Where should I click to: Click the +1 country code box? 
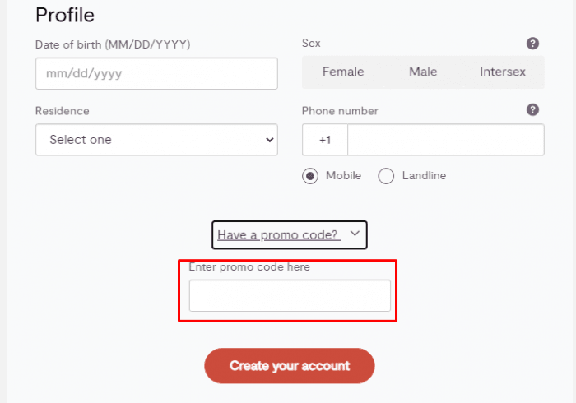[x=325, y=140]
